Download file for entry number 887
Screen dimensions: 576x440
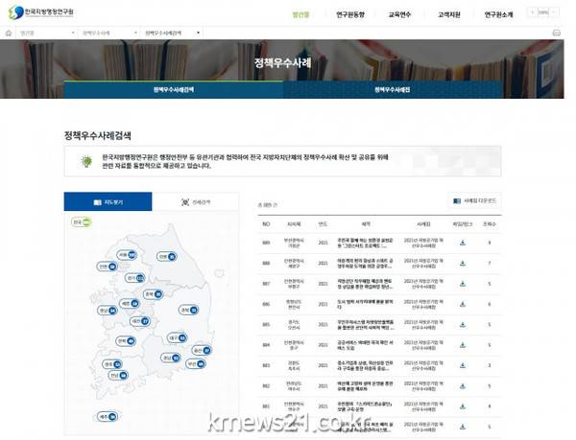pyautogui.click(x=463, y=283)
